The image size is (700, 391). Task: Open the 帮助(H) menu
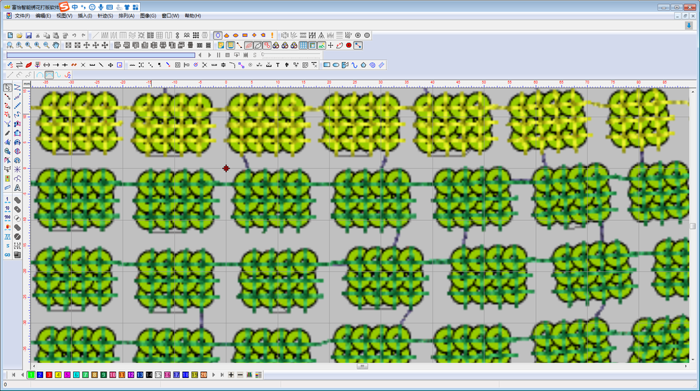(x=193, y=16)
